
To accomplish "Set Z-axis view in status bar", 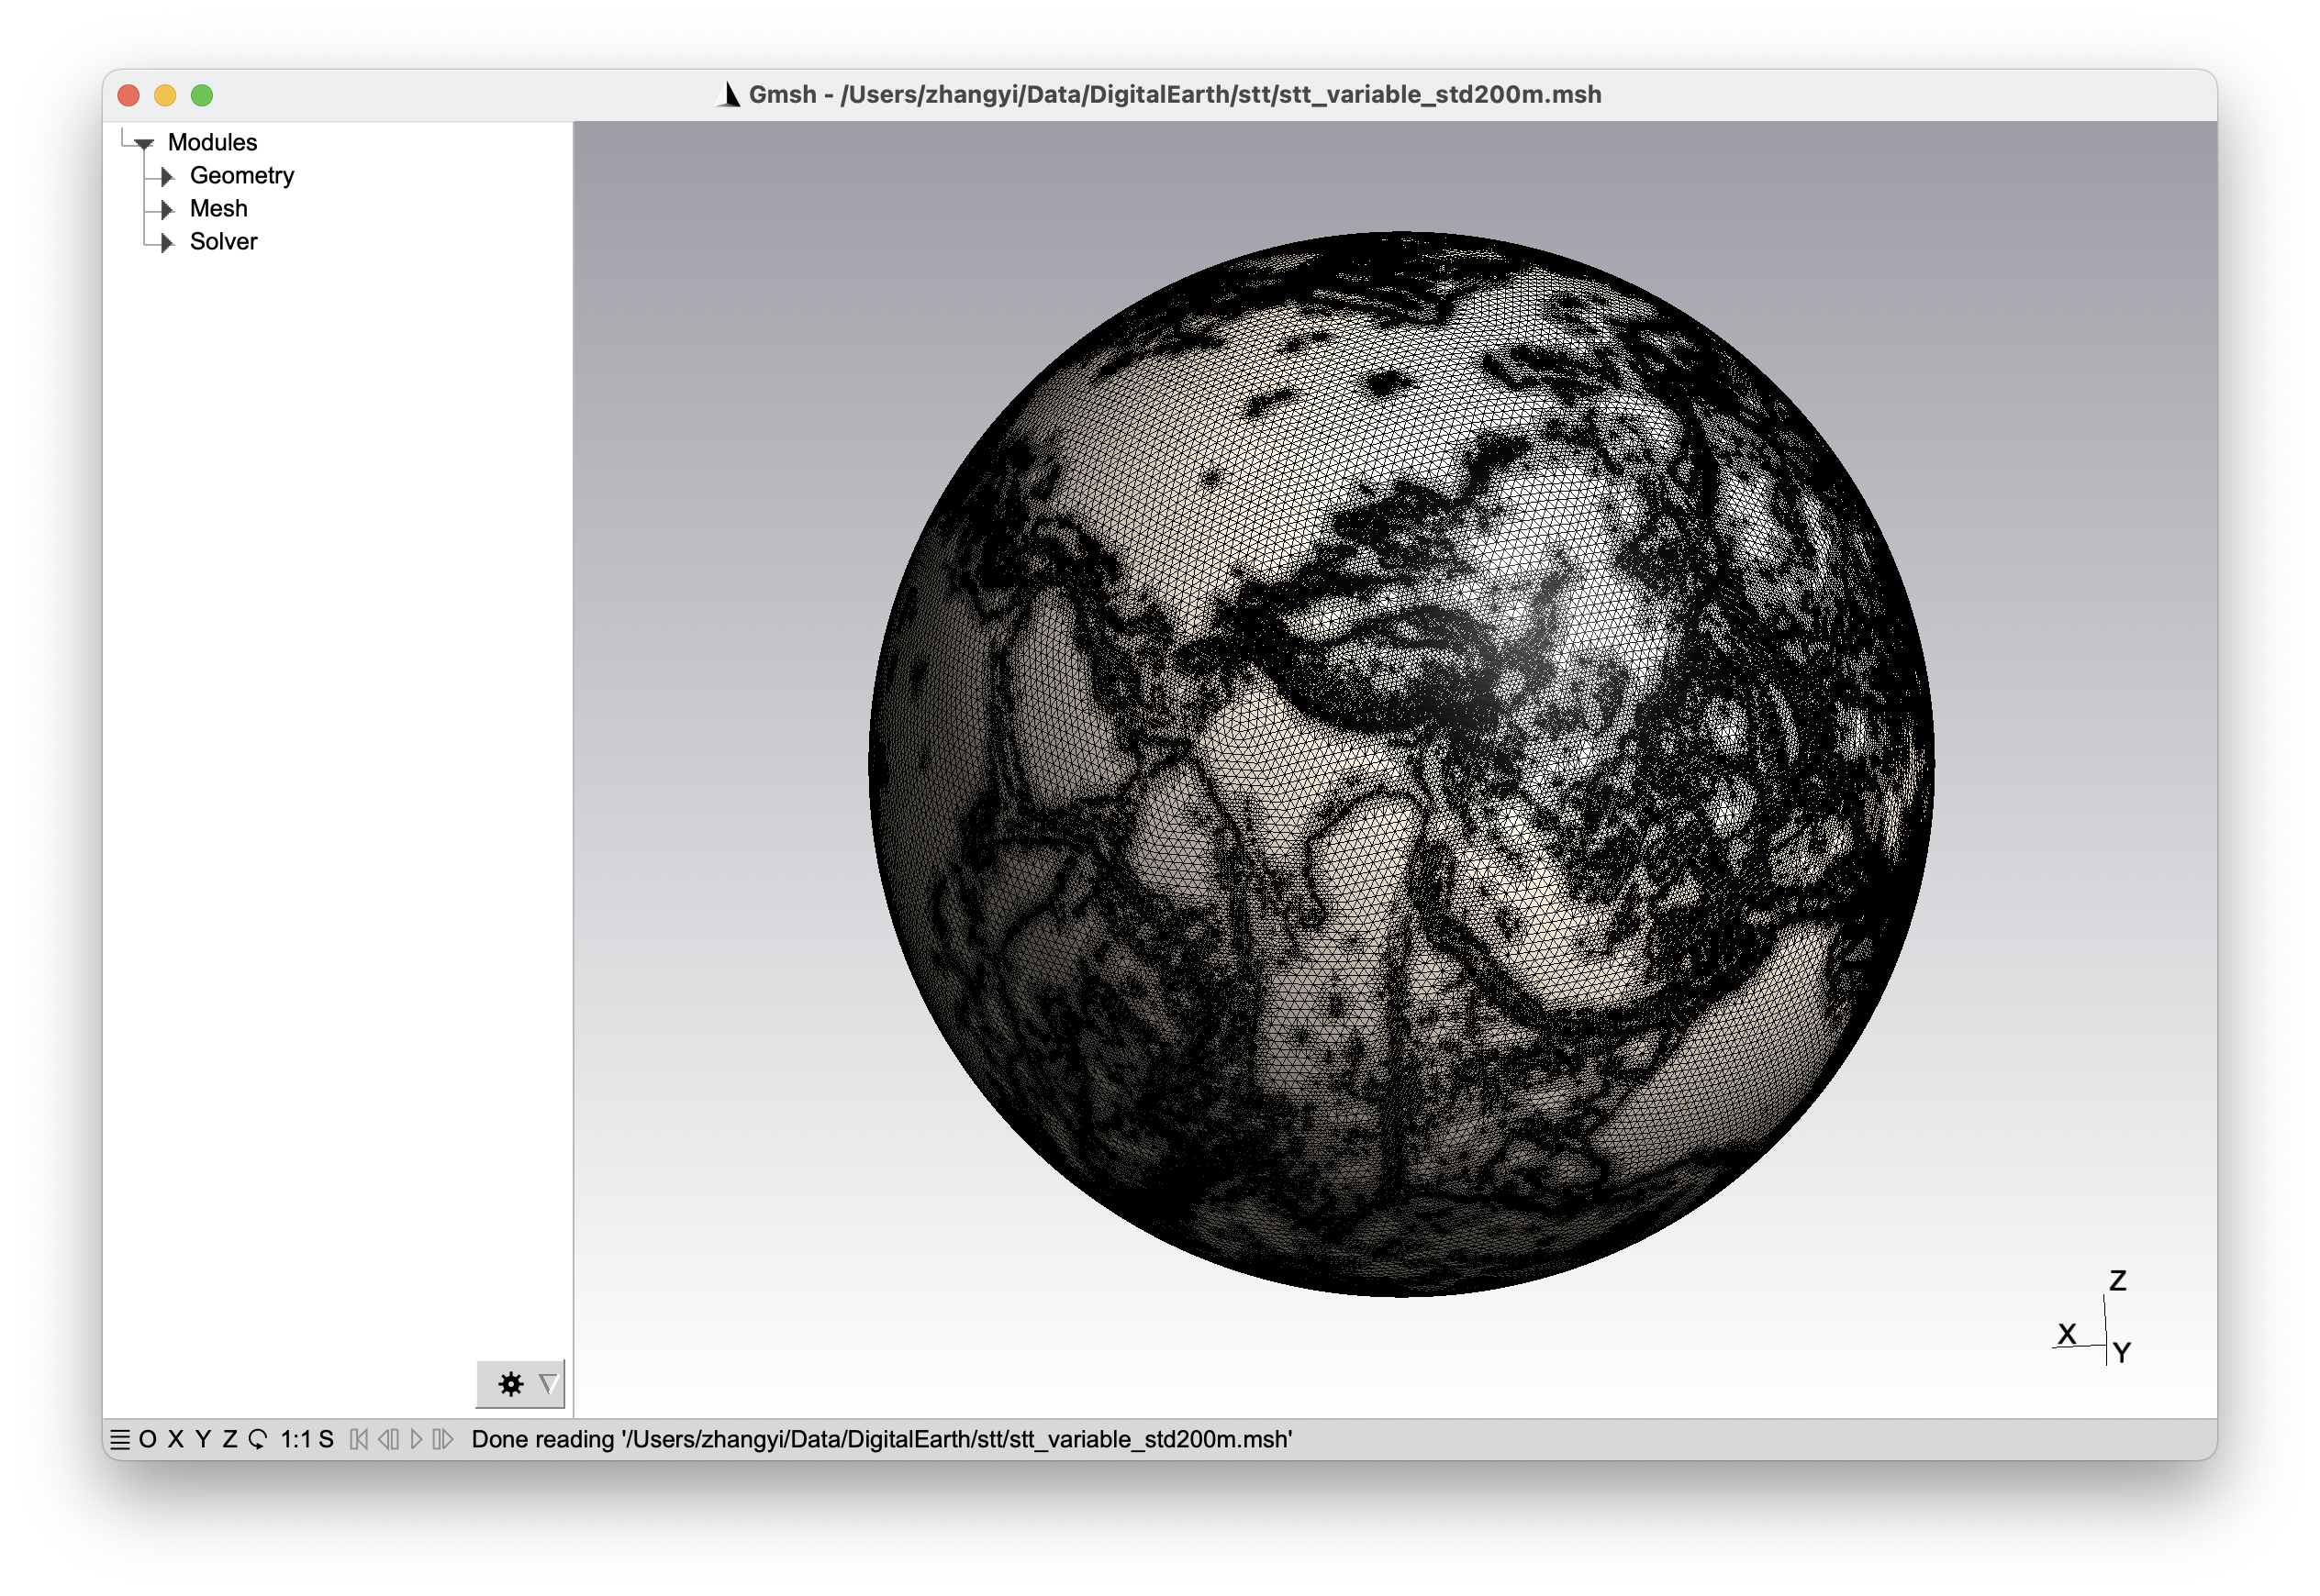I will click(230, 1440).
